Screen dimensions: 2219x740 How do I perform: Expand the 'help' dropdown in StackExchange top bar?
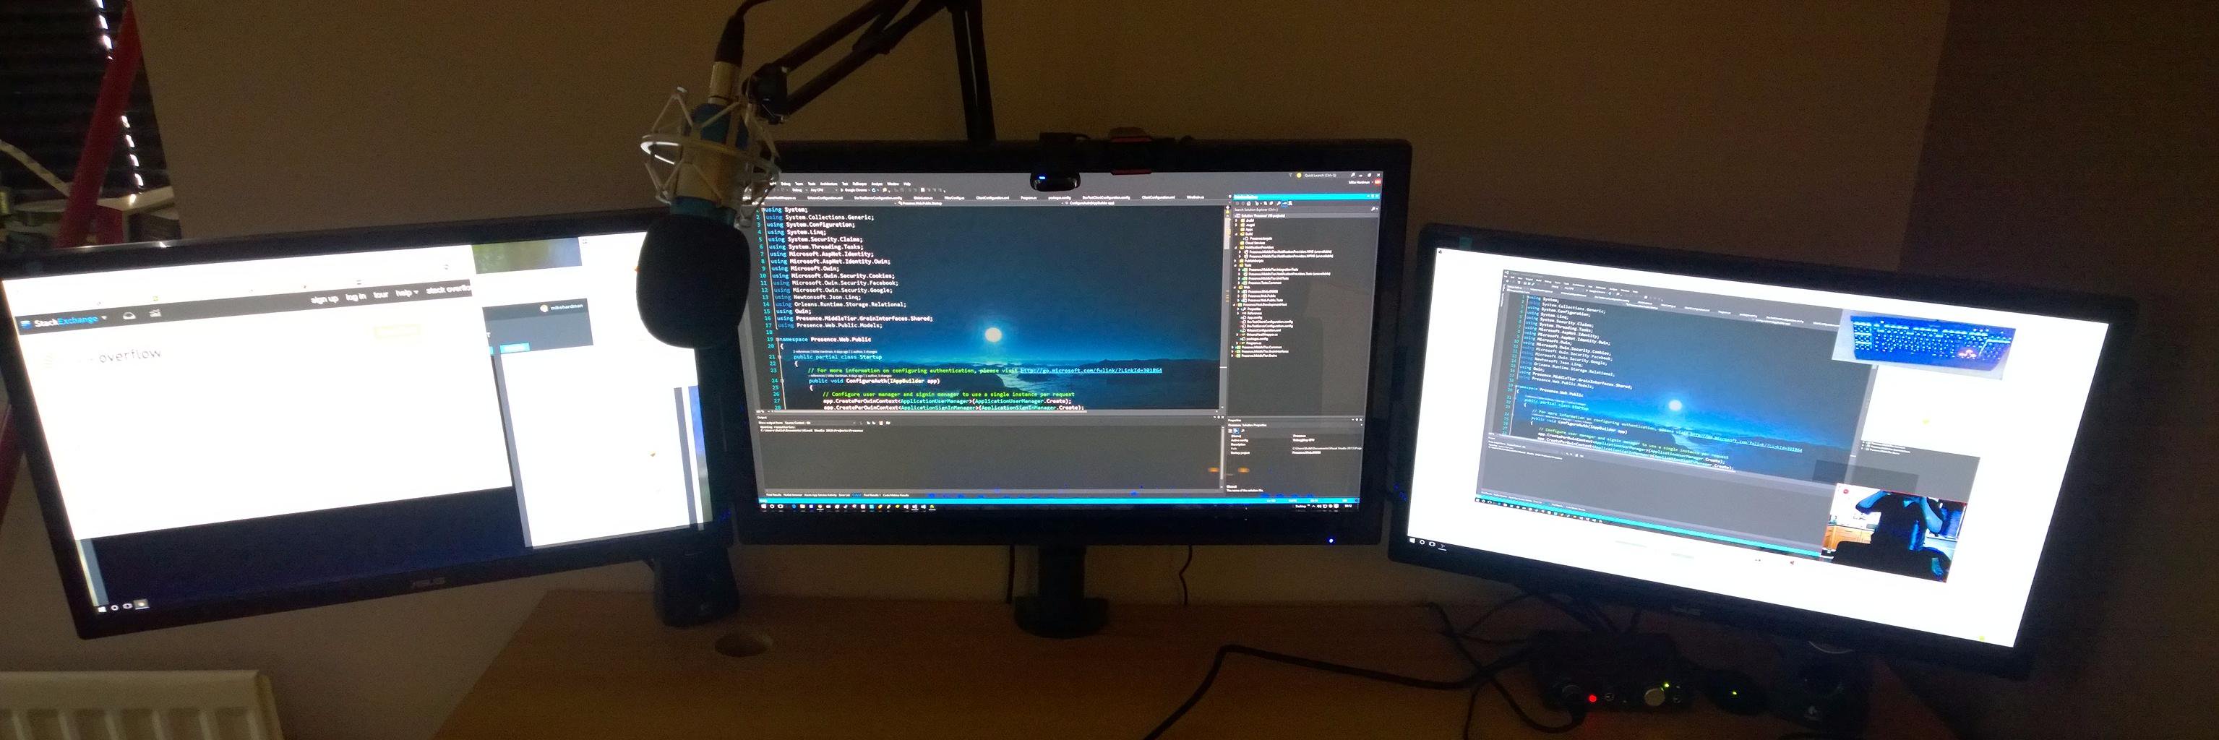pyautogui.click(x=407, y=294)
